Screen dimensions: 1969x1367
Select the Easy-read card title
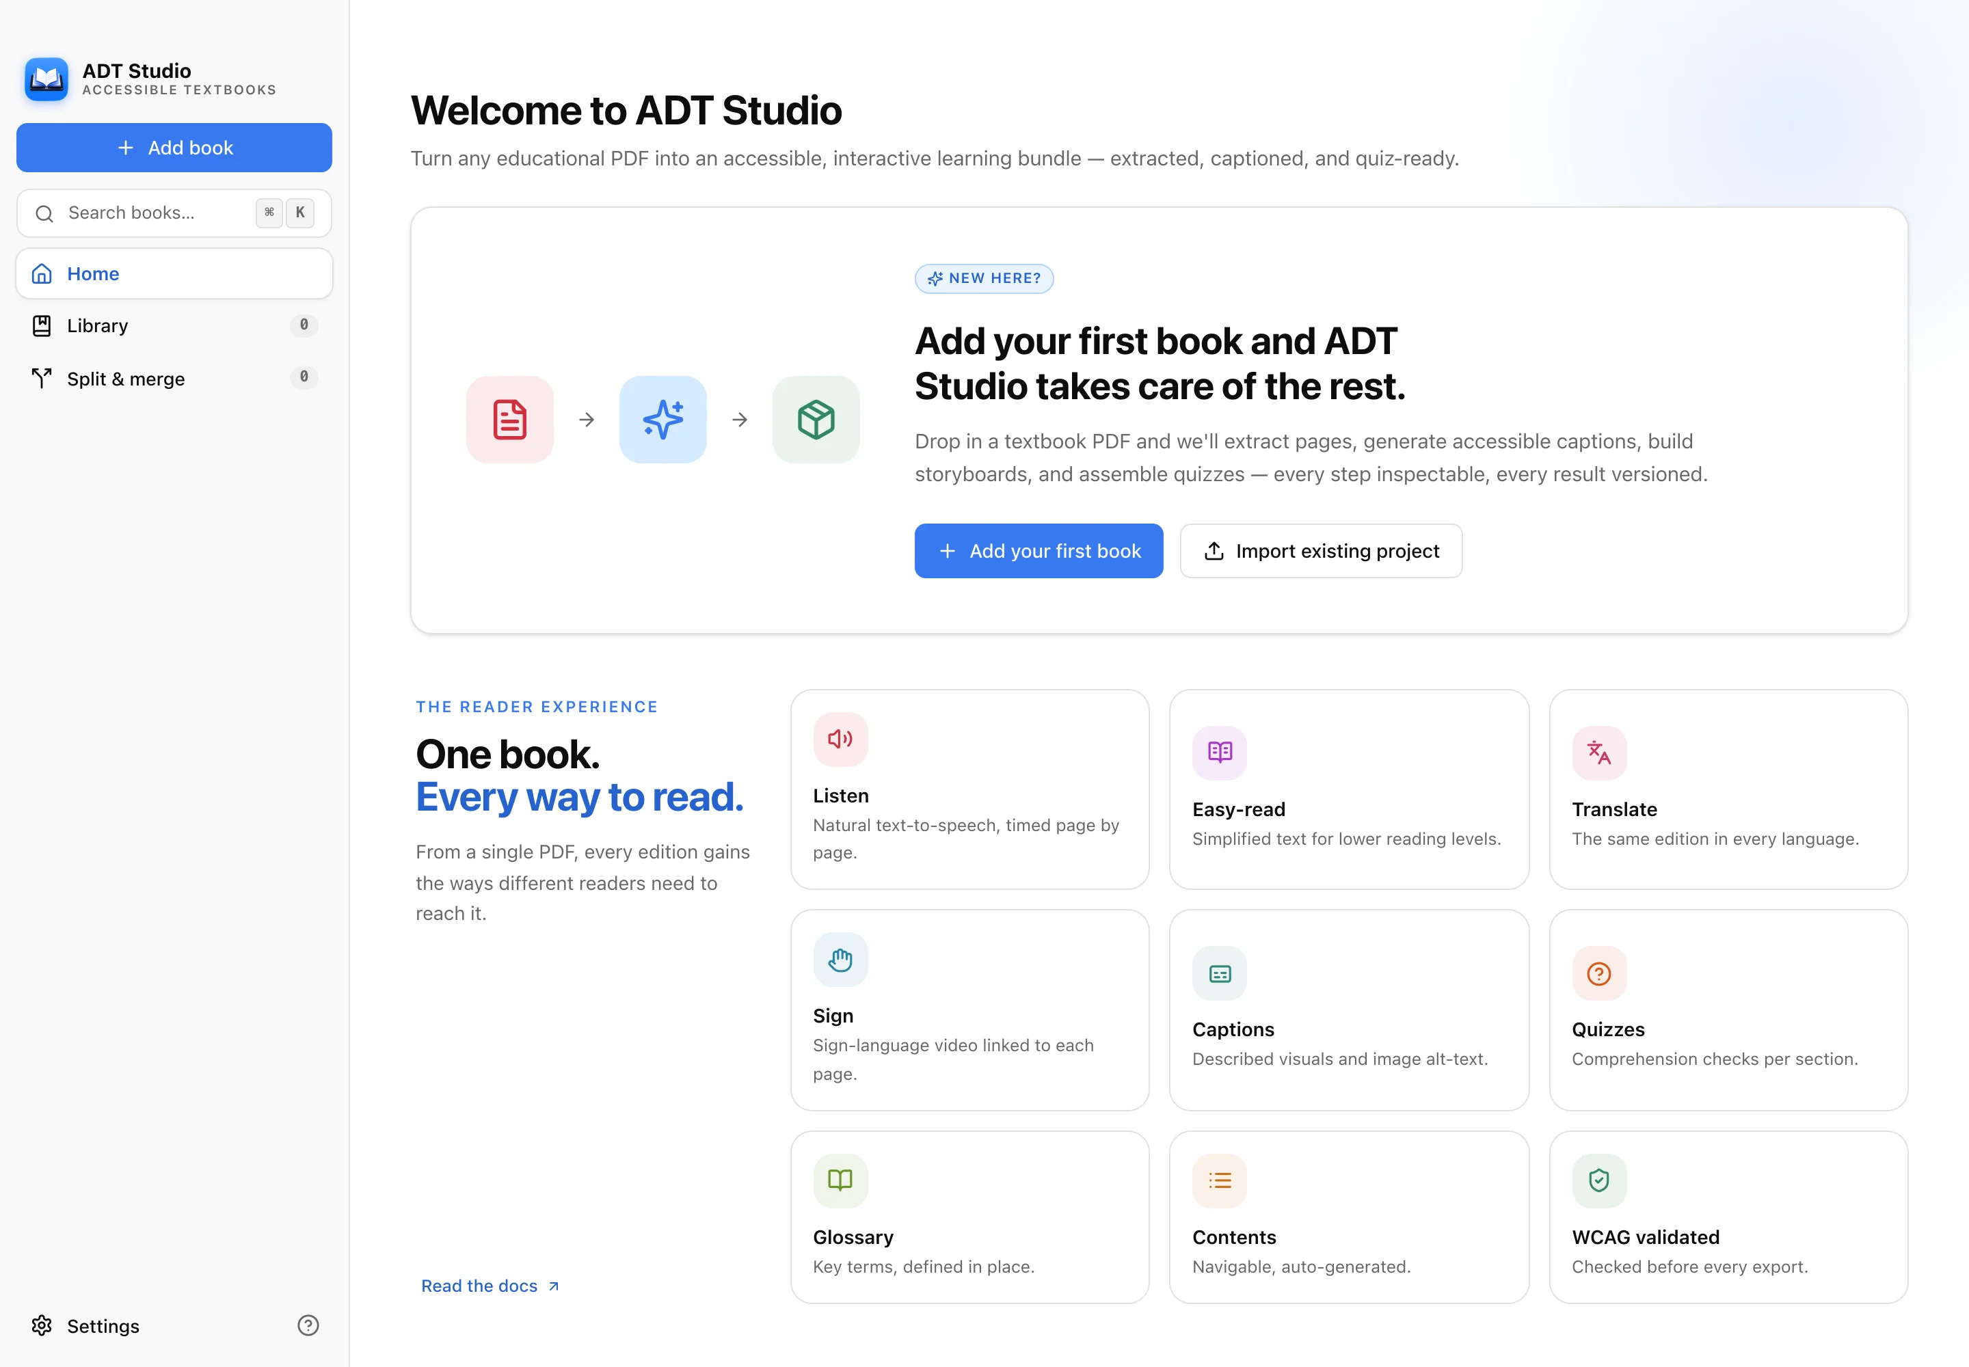(1239, 809)
